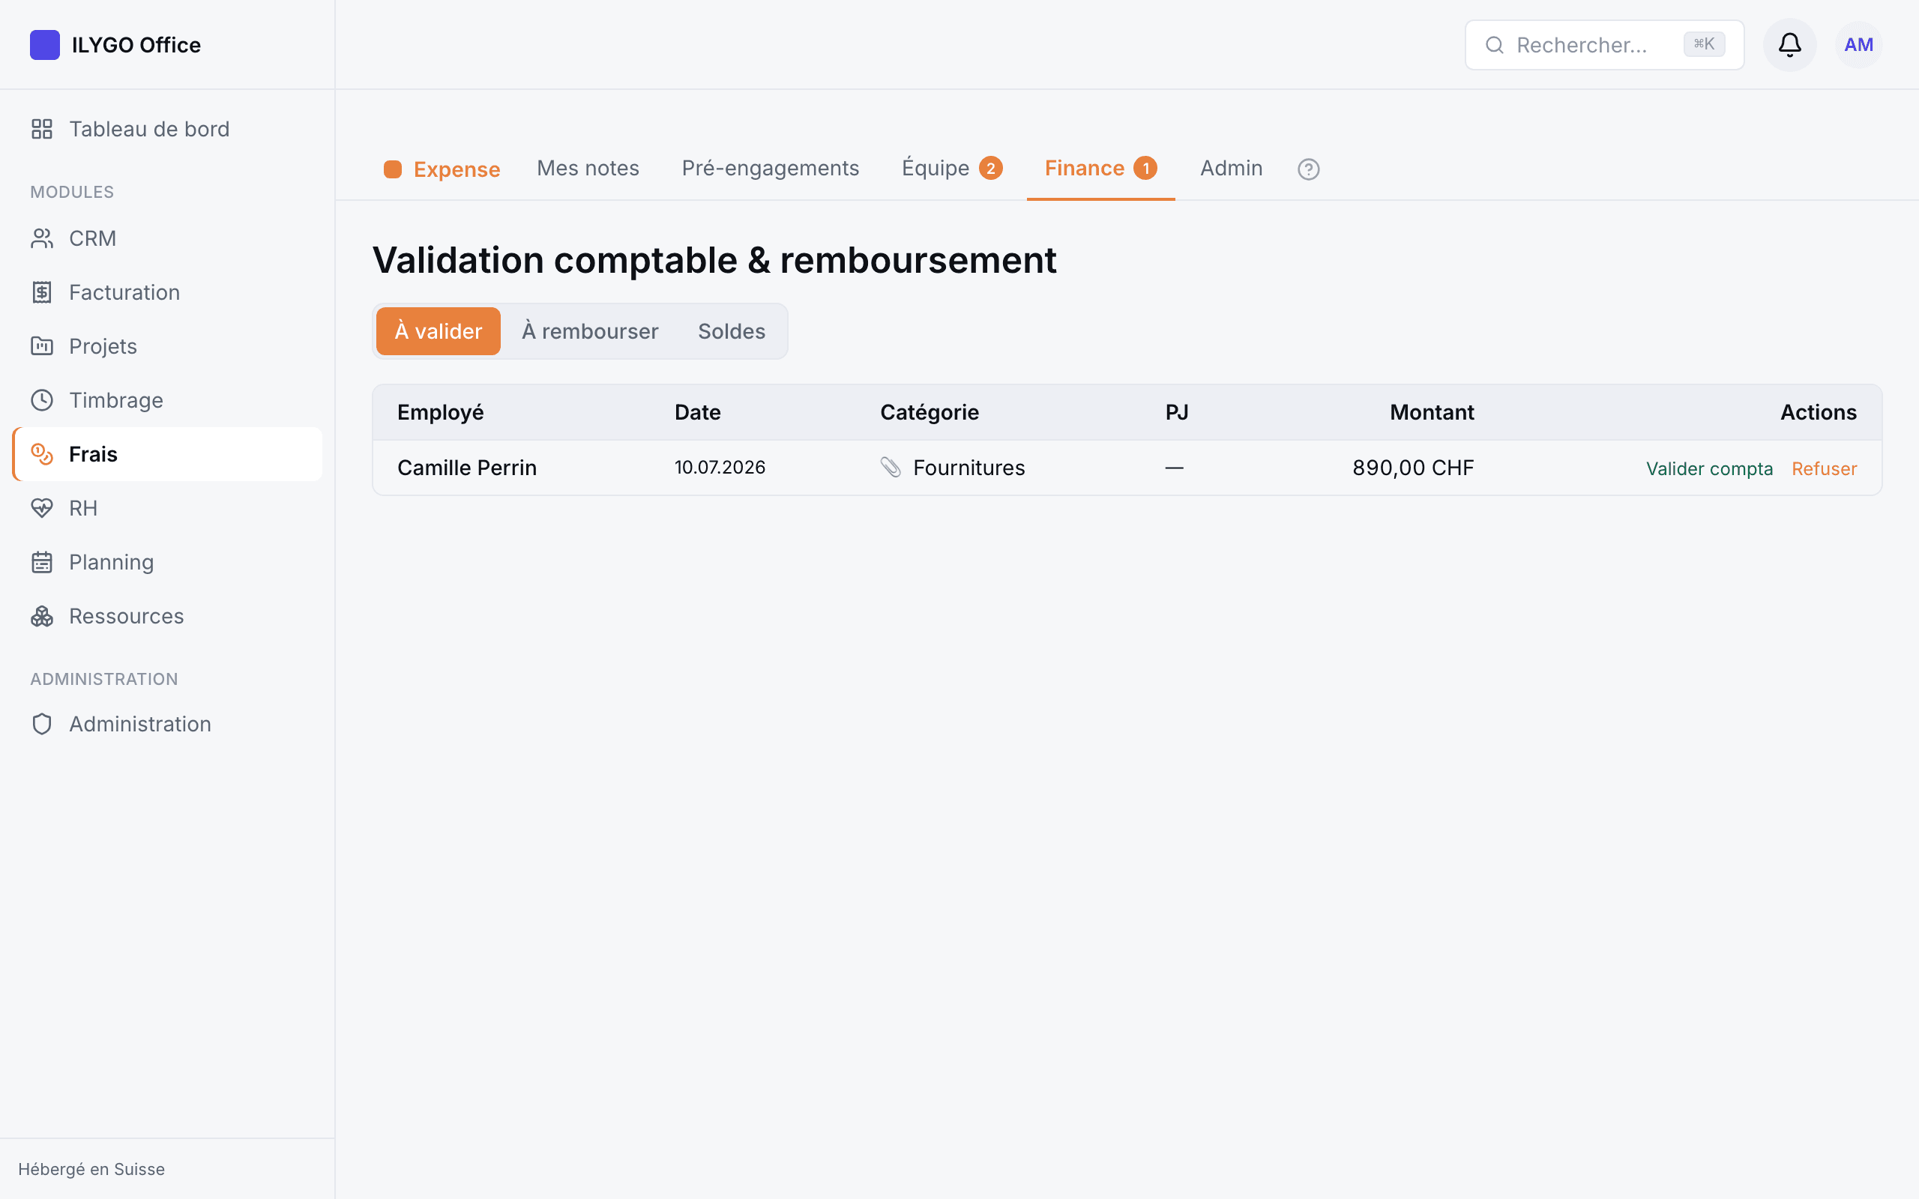Click the Fournitures category cell
1919x1199 pixels.
[x=969, y=468]
